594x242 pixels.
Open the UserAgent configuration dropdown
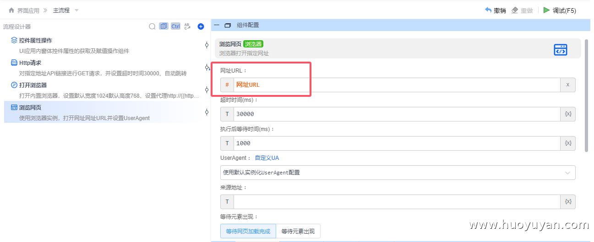pyautogui.click(x=398, y=173)
